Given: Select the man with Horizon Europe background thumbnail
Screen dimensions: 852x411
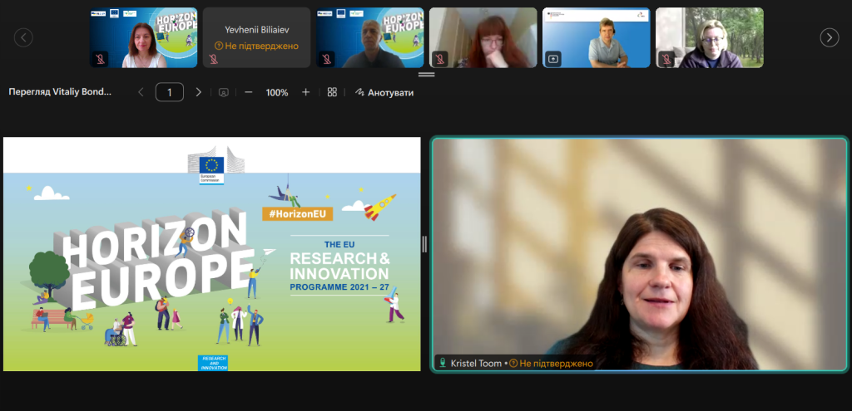Looking at the screenshot, I should [370, 37].
